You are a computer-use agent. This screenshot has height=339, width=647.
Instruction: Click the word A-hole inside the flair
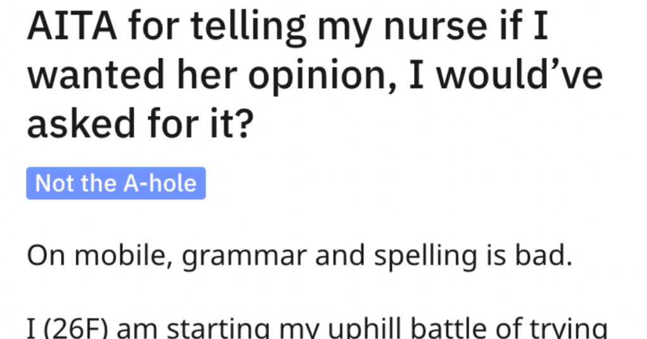click(x=160, y=183)
